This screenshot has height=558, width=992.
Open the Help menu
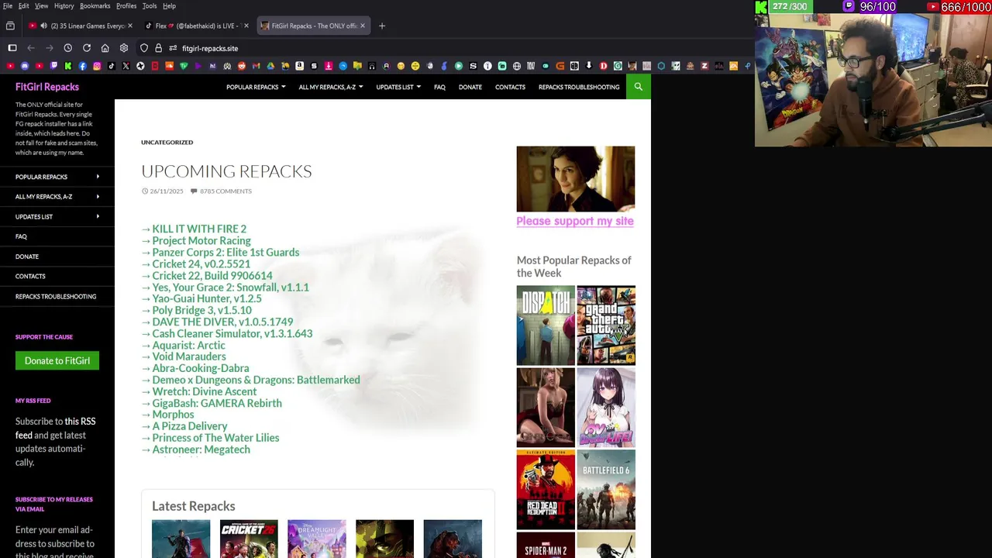coord(169,5)
